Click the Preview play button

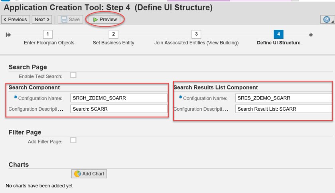105,19
